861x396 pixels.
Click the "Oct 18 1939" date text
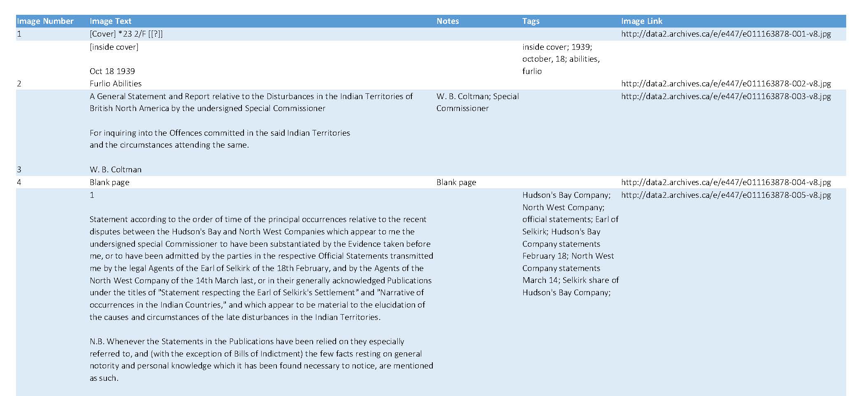pos(112,71)
